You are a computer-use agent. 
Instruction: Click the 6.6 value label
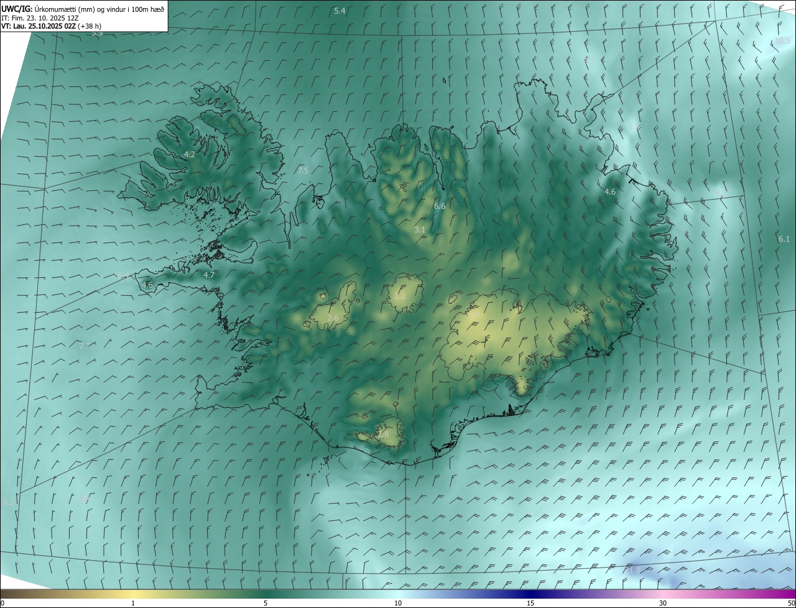pyautogui.click(x=440, y=206)
